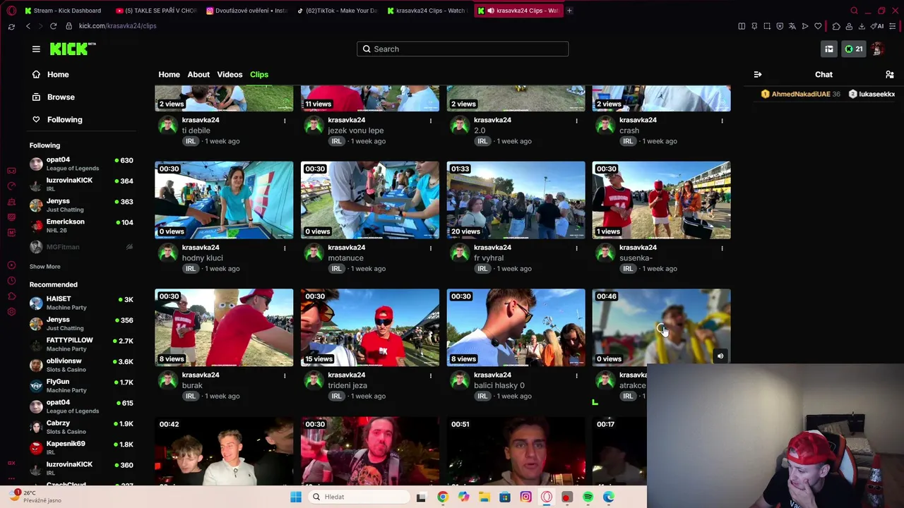Open the browser AI assistant button
This screenshot has width=904, height=508.
(x=877, y=26)
